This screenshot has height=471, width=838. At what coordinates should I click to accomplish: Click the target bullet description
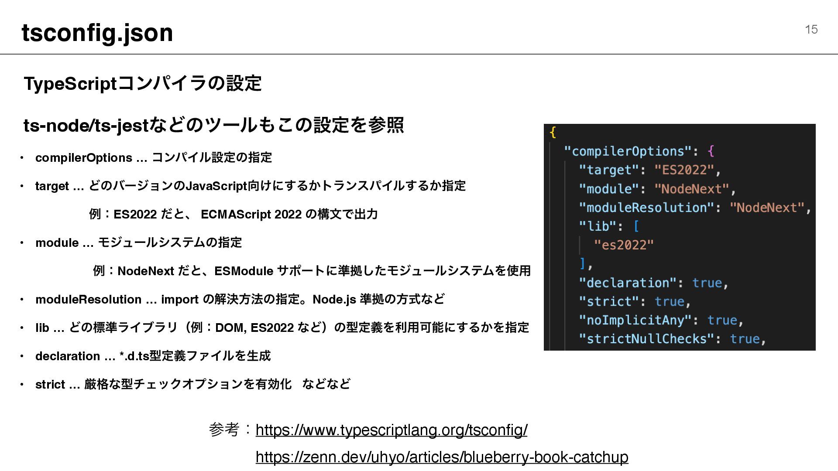point(251,186)
